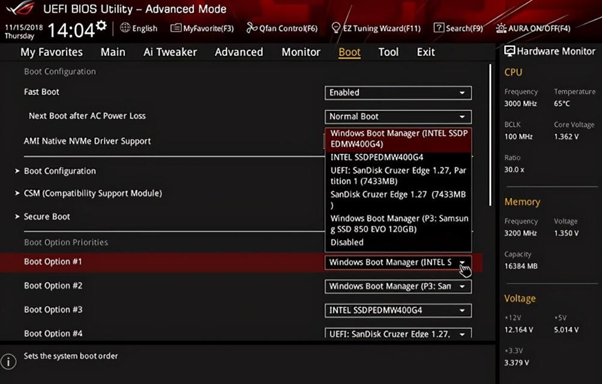The height and width of the screenshot is (384, 602).
Task: Change the BIOS language from English
Action: [139, 28]
